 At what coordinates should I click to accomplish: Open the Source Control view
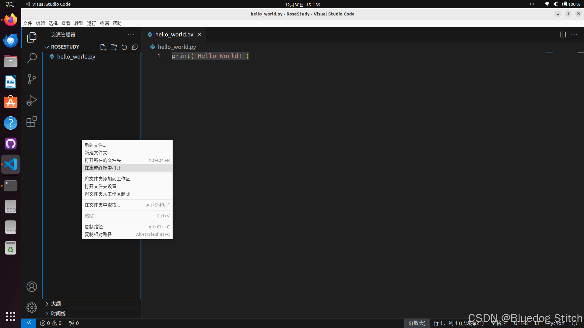[32, 79]
